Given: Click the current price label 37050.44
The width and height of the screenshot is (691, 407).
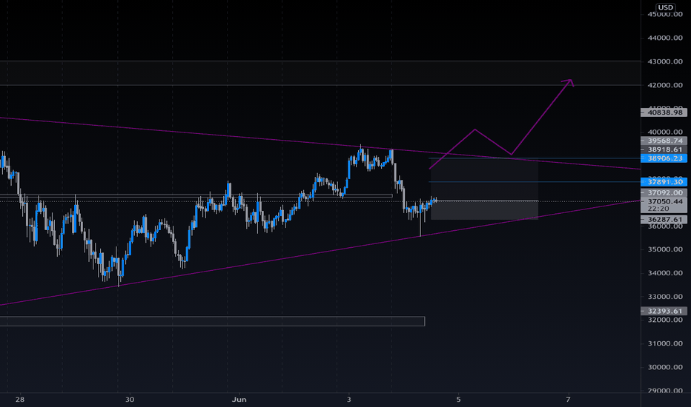Looking at the screenshot, I should point(664,201).
